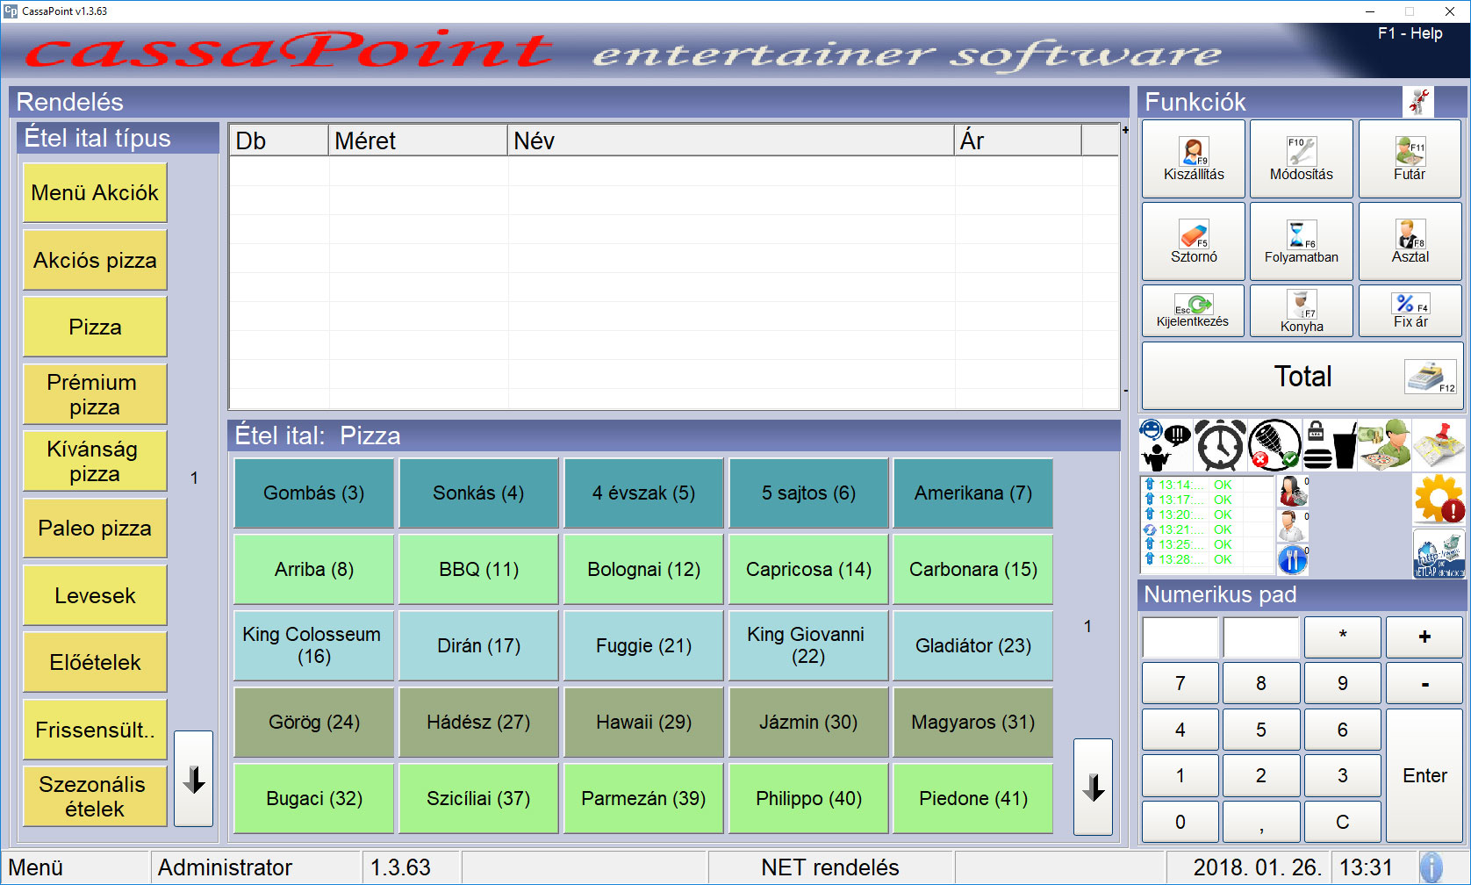Click the Menü status bar item
The image size is (1471, 885).
pos(75,867)
